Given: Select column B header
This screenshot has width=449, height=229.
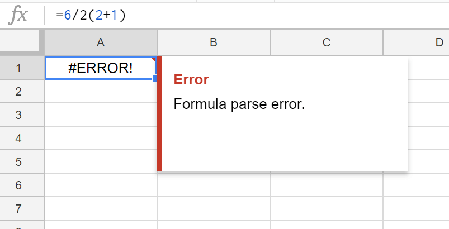Looking at the screenshot, I should click(214, 42).
